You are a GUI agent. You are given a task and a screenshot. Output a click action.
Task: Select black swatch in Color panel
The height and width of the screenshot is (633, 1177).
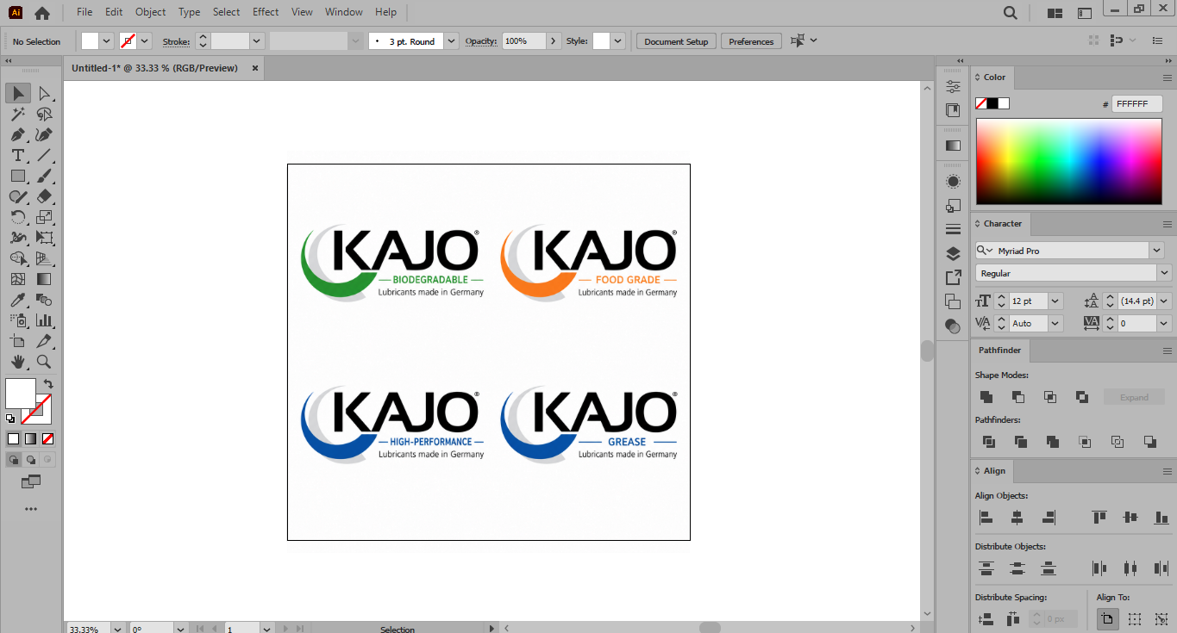(x=992, y=103)
